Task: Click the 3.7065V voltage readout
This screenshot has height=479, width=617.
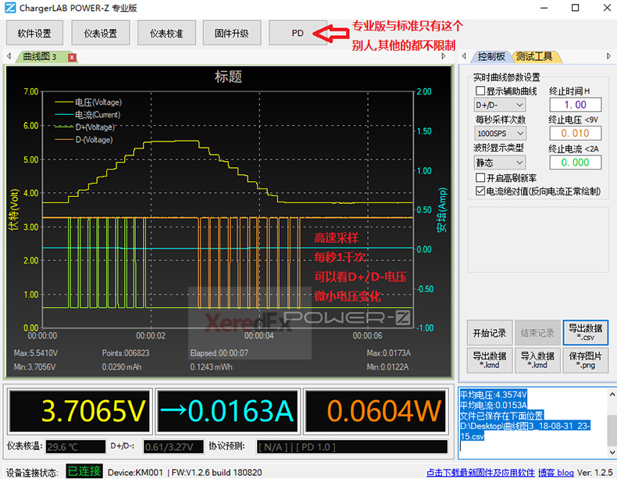Action: click(x=80, y=411)
